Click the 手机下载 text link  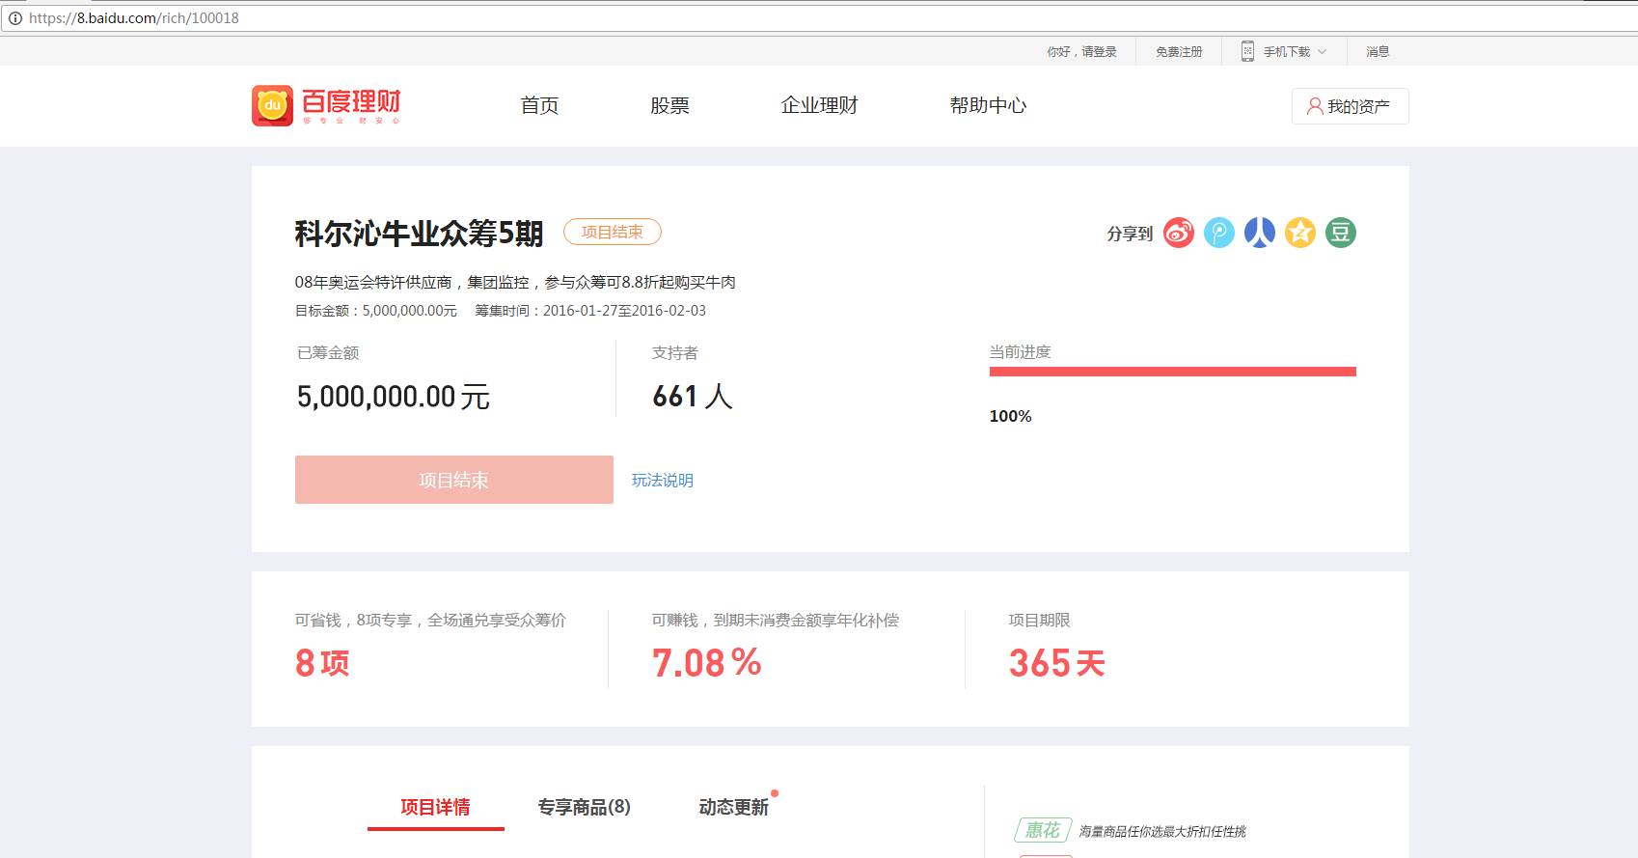pyautogui.click(x=1287, y=52)
